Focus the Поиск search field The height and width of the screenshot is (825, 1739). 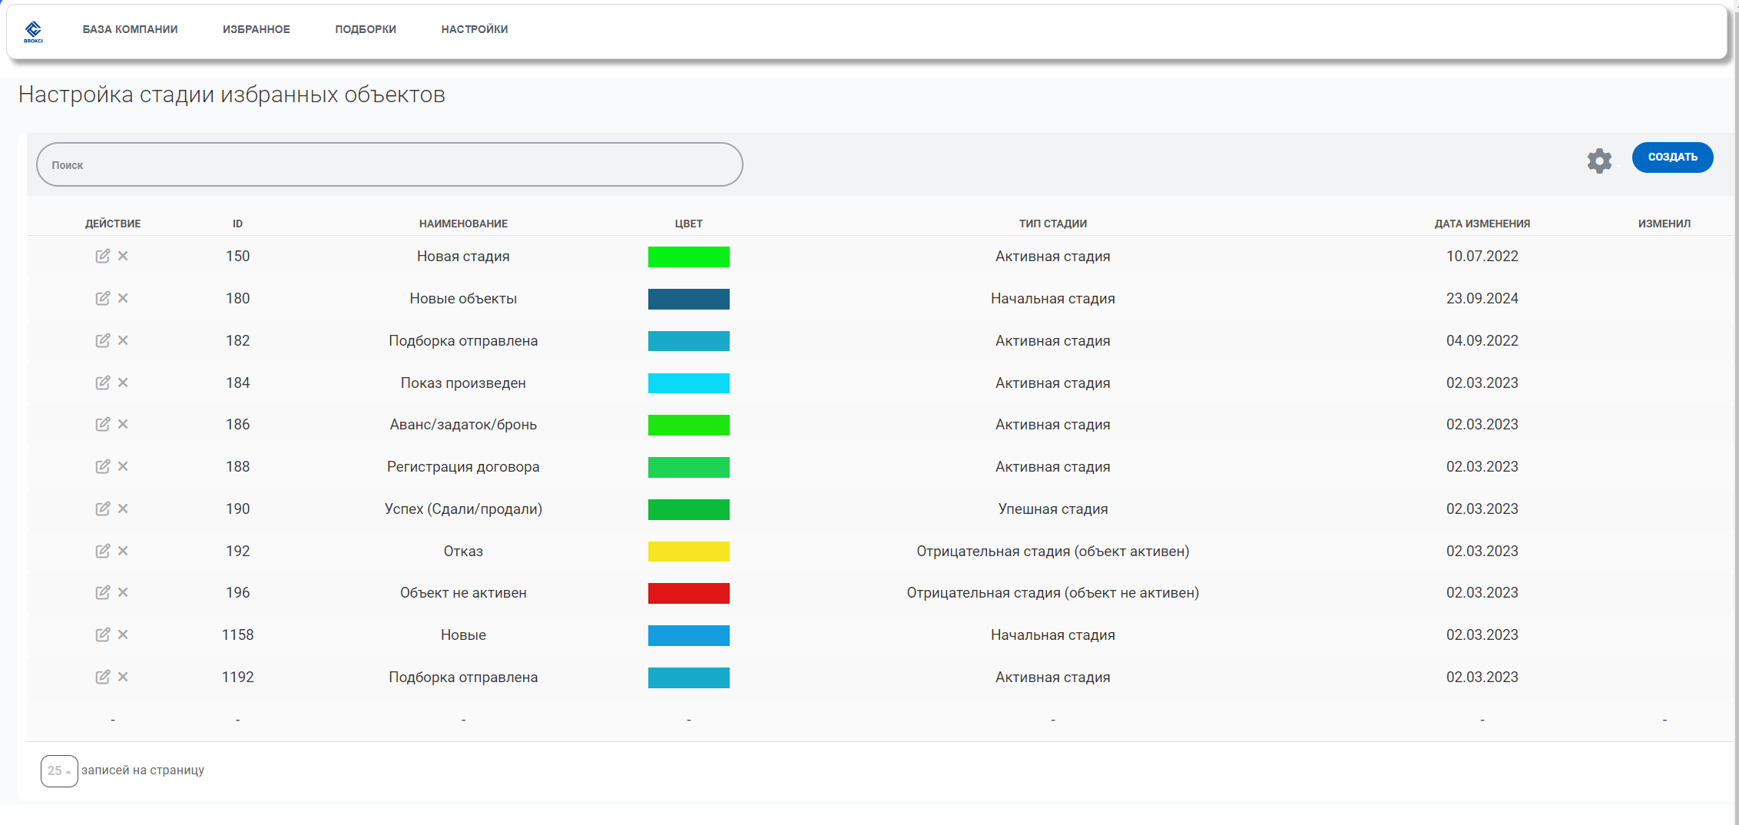389,164
